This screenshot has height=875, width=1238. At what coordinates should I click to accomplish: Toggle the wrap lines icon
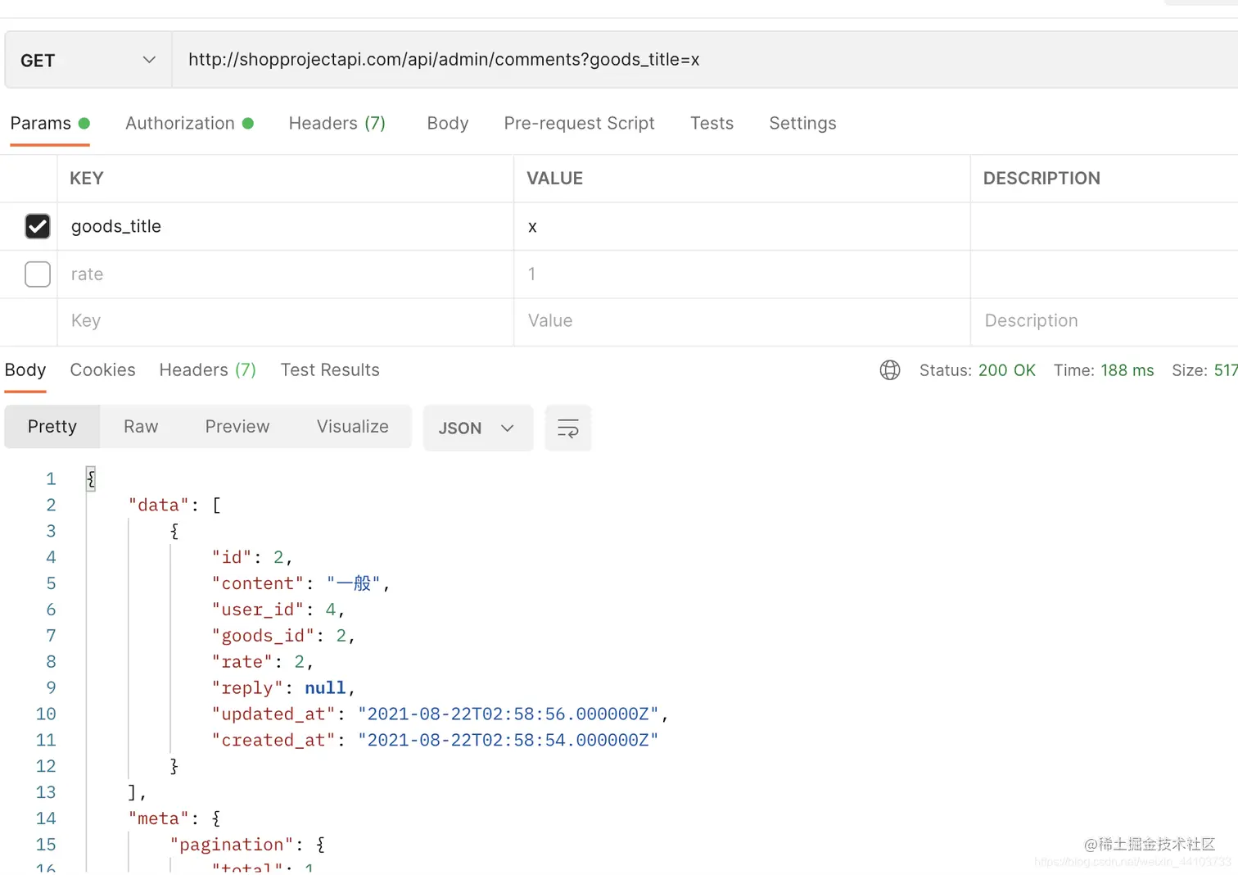click(x=568, y=428)
